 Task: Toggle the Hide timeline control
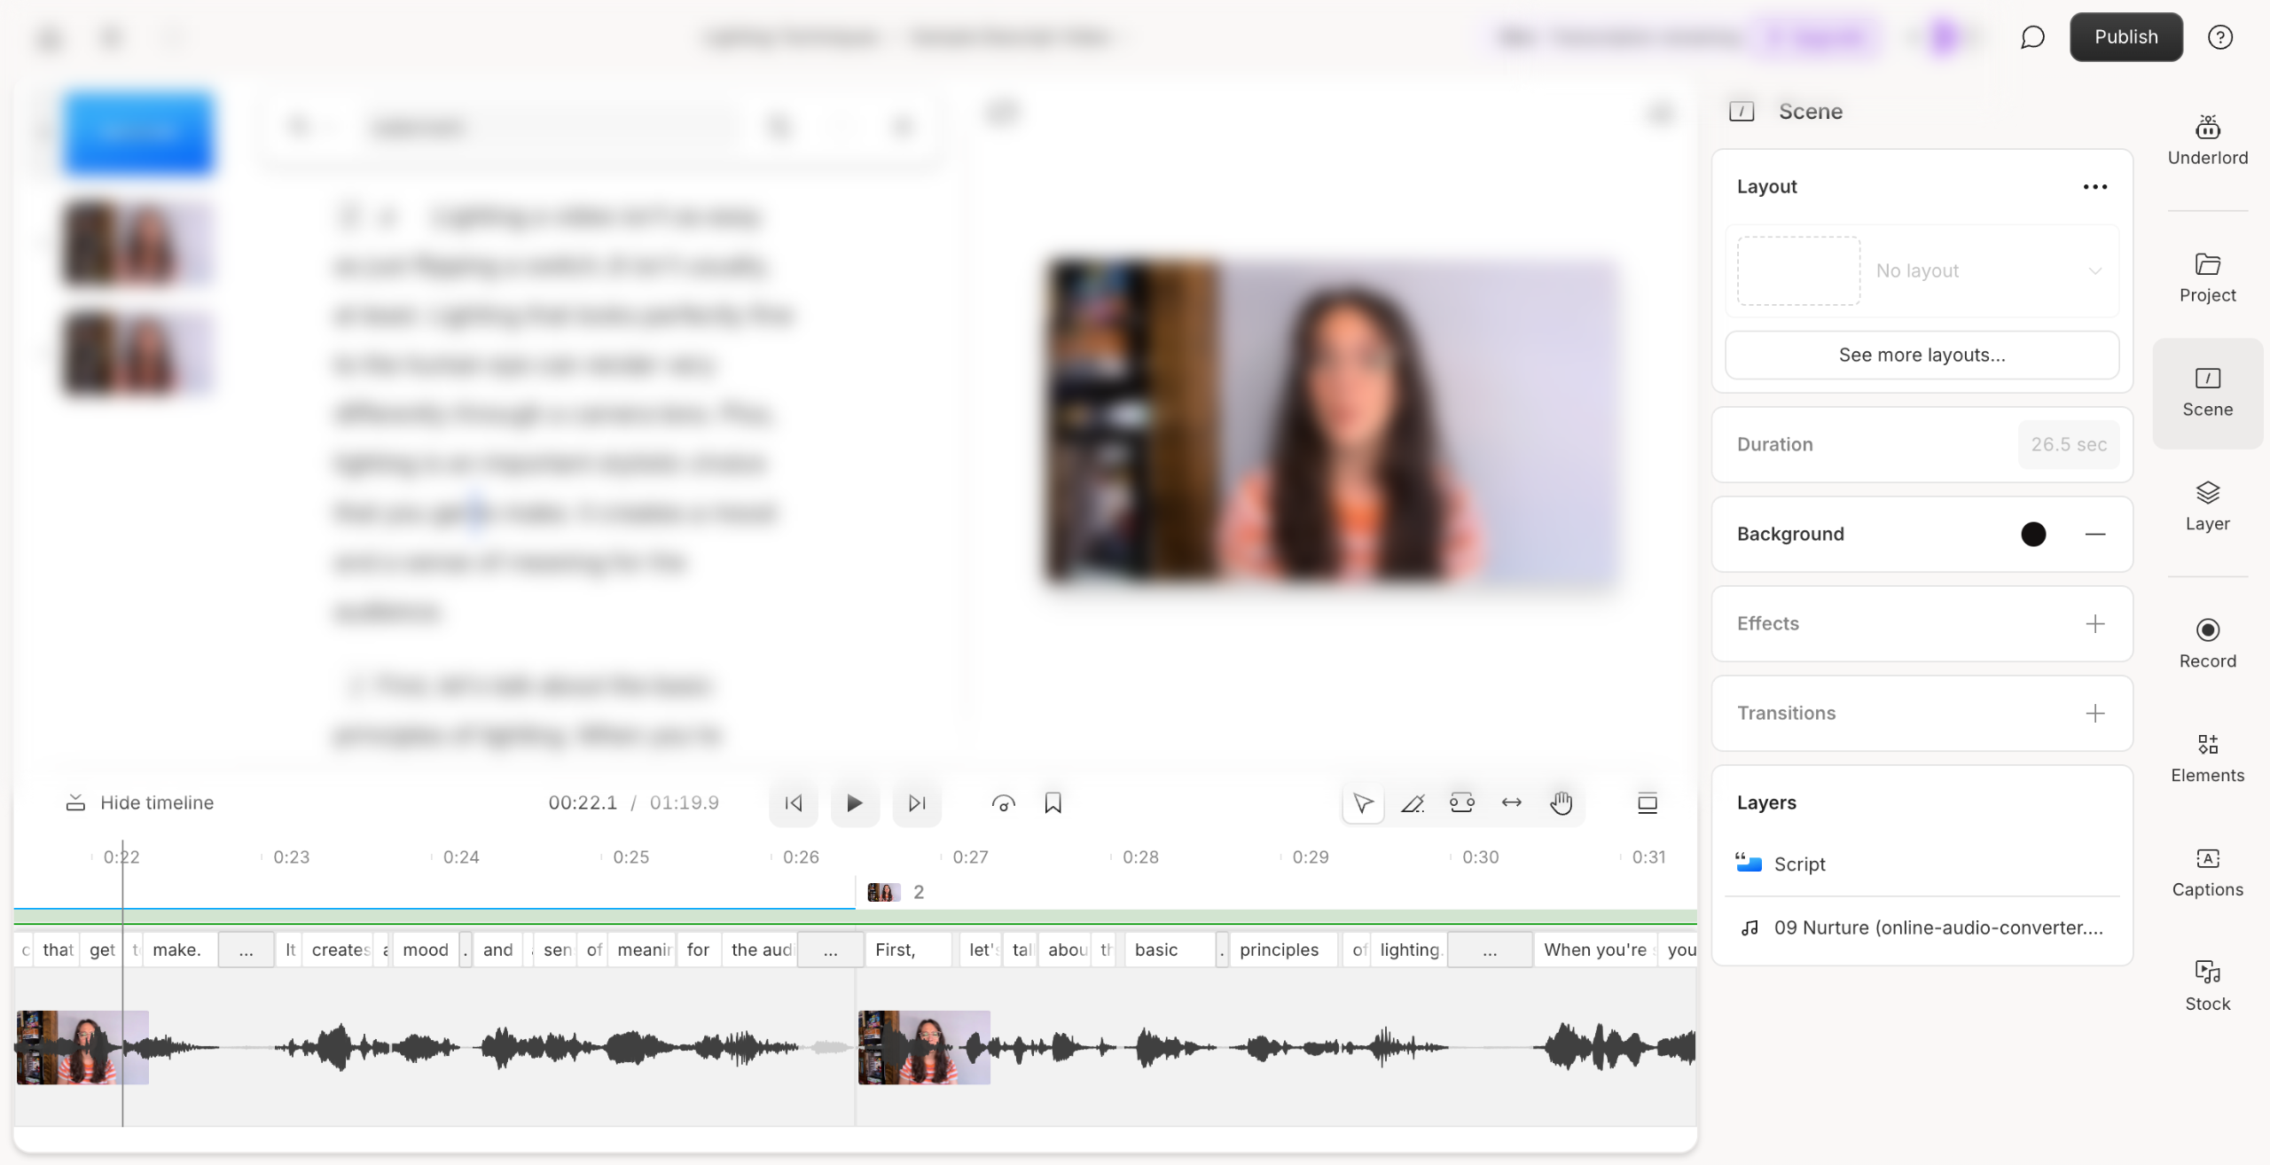point(140,802)
